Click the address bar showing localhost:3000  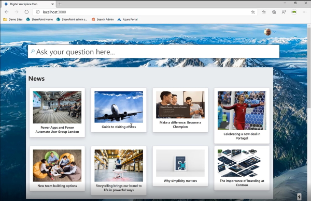pos(145,12)
